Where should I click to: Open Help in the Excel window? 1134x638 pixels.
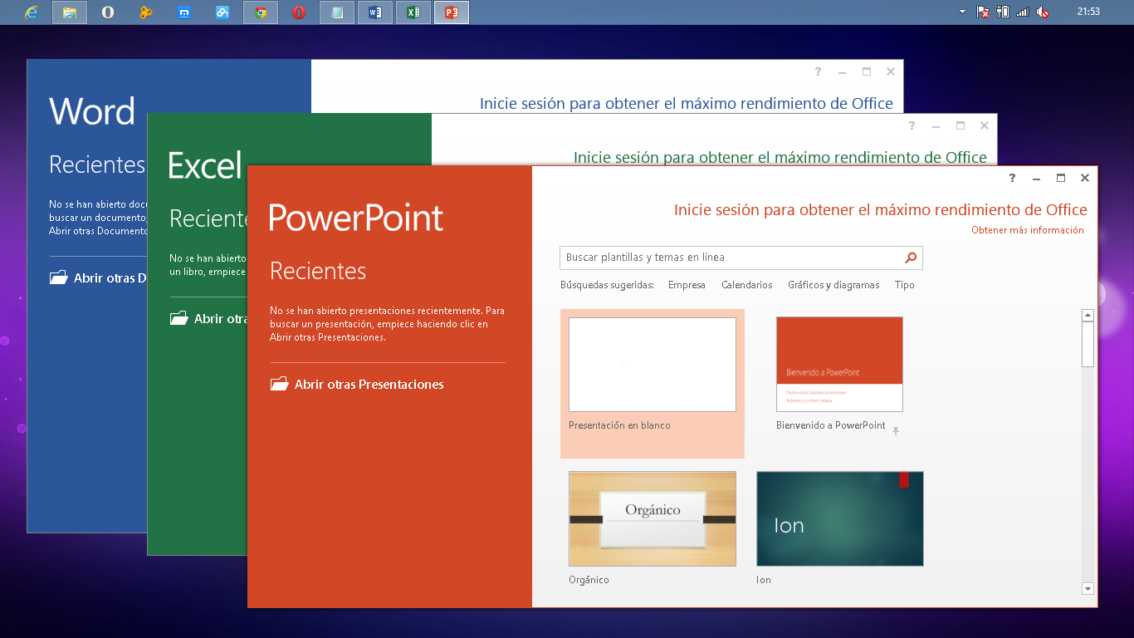tap(912, 125)
